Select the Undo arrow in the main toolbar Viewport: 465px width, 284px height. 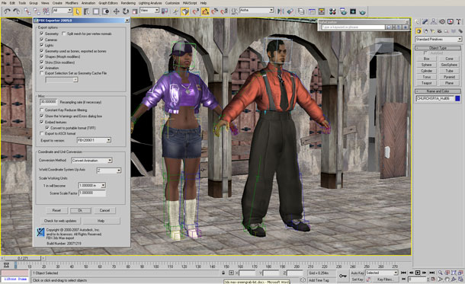(x=7, y=11)
